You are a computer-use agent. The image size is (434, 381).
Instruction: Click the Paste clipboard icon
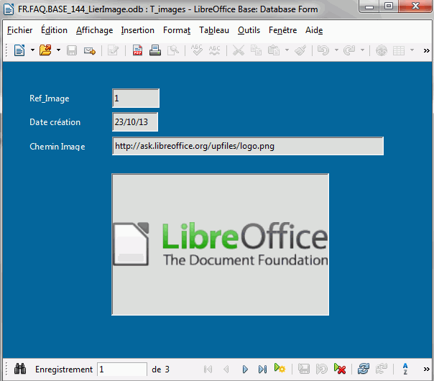(274, 50)
